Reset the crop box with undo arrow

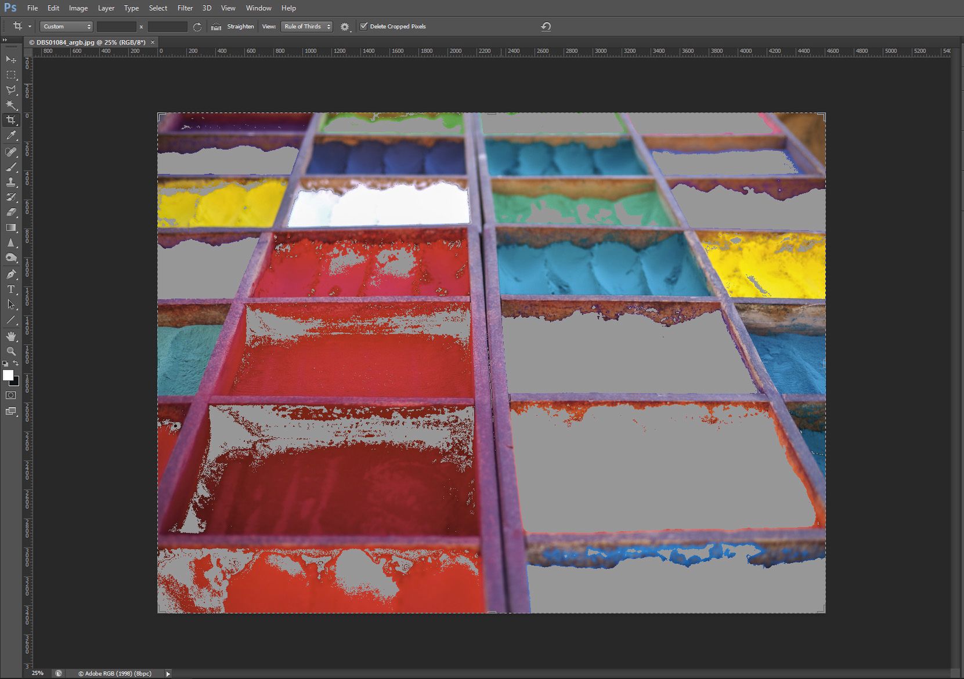click(546, 27)
